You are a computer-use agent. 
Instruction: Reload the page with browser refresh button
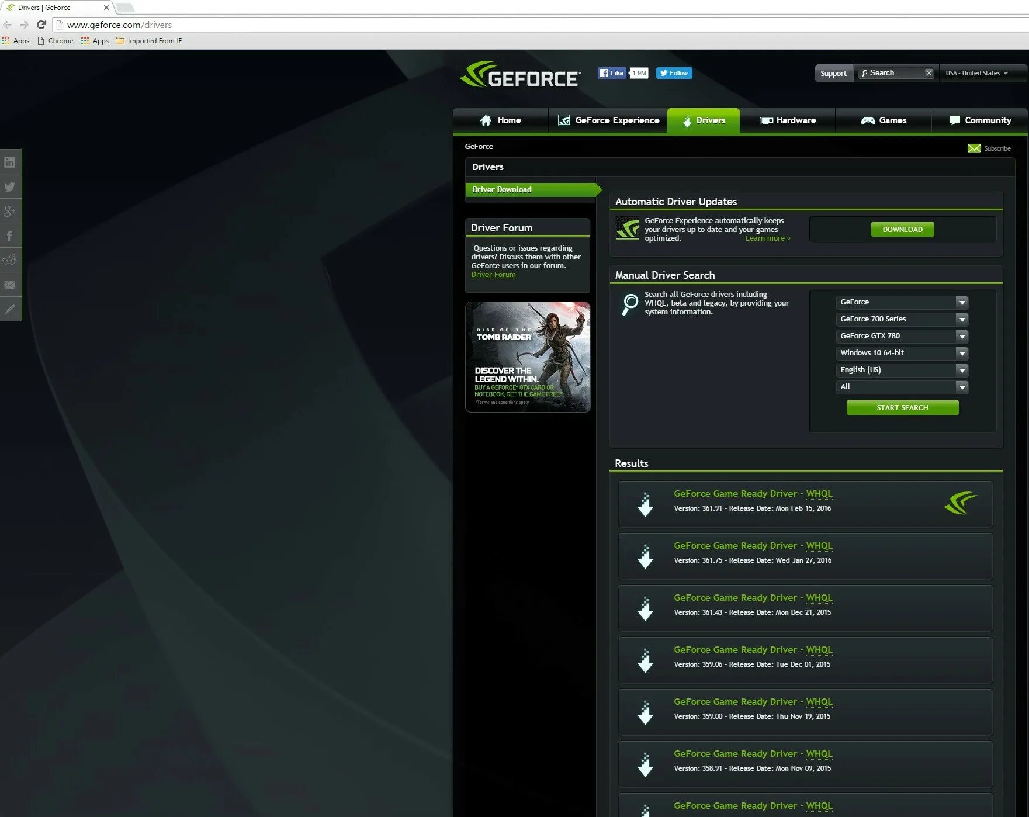pyautogui.click(x=41, y=25)
